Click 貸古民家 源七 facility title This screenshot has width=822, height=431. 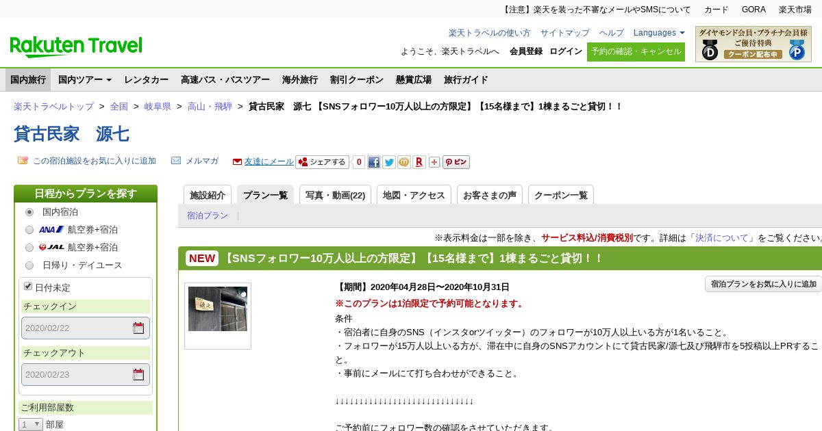coord(71,133)
